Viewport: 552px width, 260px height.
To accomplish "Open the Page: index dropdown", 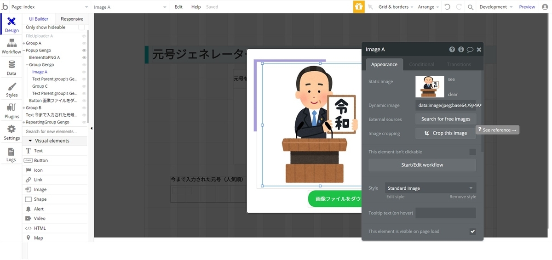I will (x=50, y=7).
